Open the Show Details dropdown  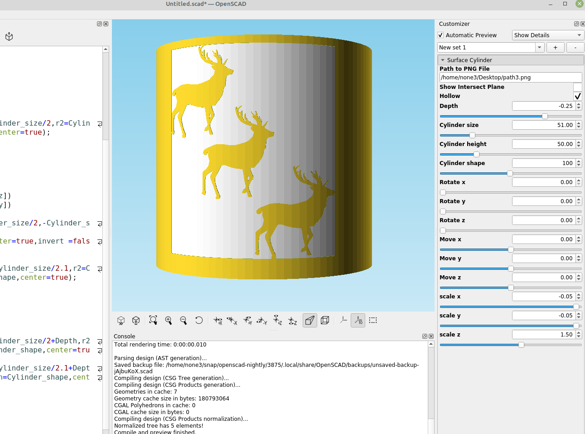click(x=547, y=35)
